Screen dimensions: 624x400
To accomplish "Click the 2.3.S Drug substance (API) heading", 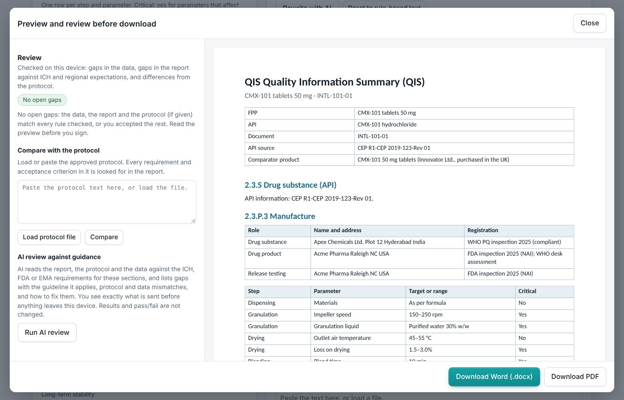I will (291, 185).
